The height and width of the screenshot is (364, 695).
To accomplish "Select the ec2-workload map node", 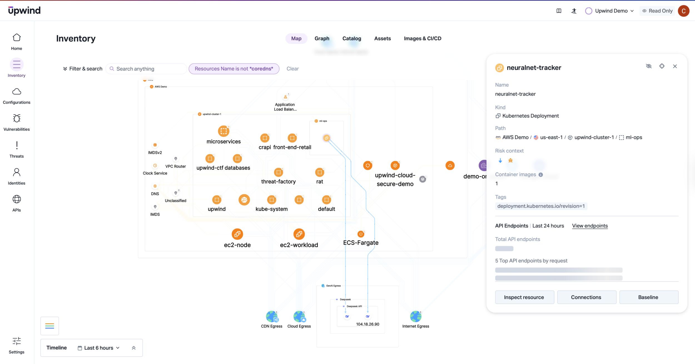I will tap(299, 234).
